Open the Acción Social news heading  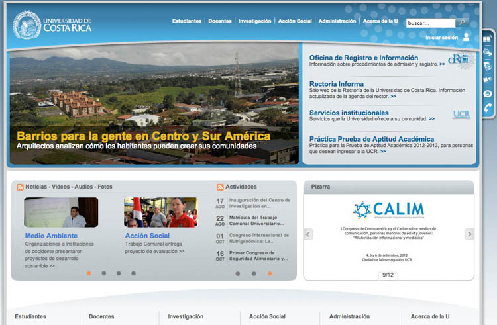coord(147,236)
